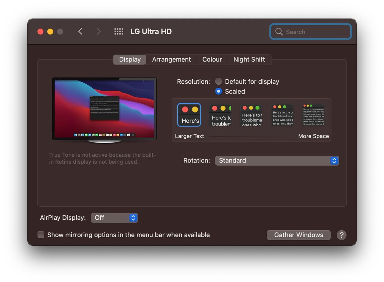Switch to the Colour tab
This screenshot has width=384, height=282.
tap(212, 59)
